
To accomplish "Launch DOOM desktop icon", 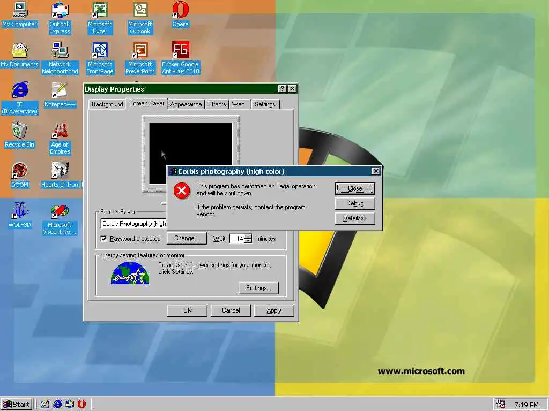I will [20, 175].
